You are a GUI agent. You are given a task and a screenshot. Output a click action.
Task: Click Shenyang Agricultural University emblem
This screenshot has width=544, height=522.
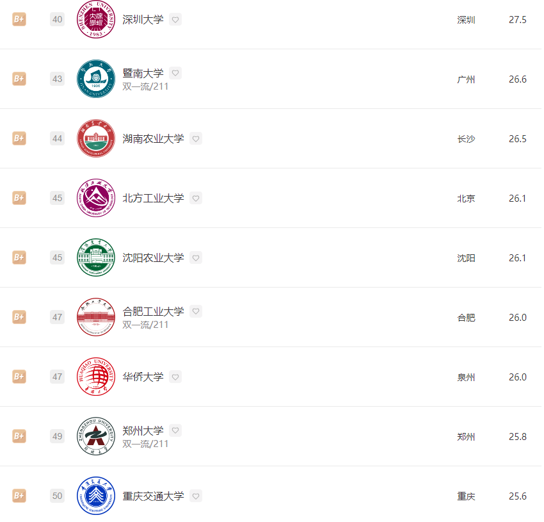[x=96, y=257]
